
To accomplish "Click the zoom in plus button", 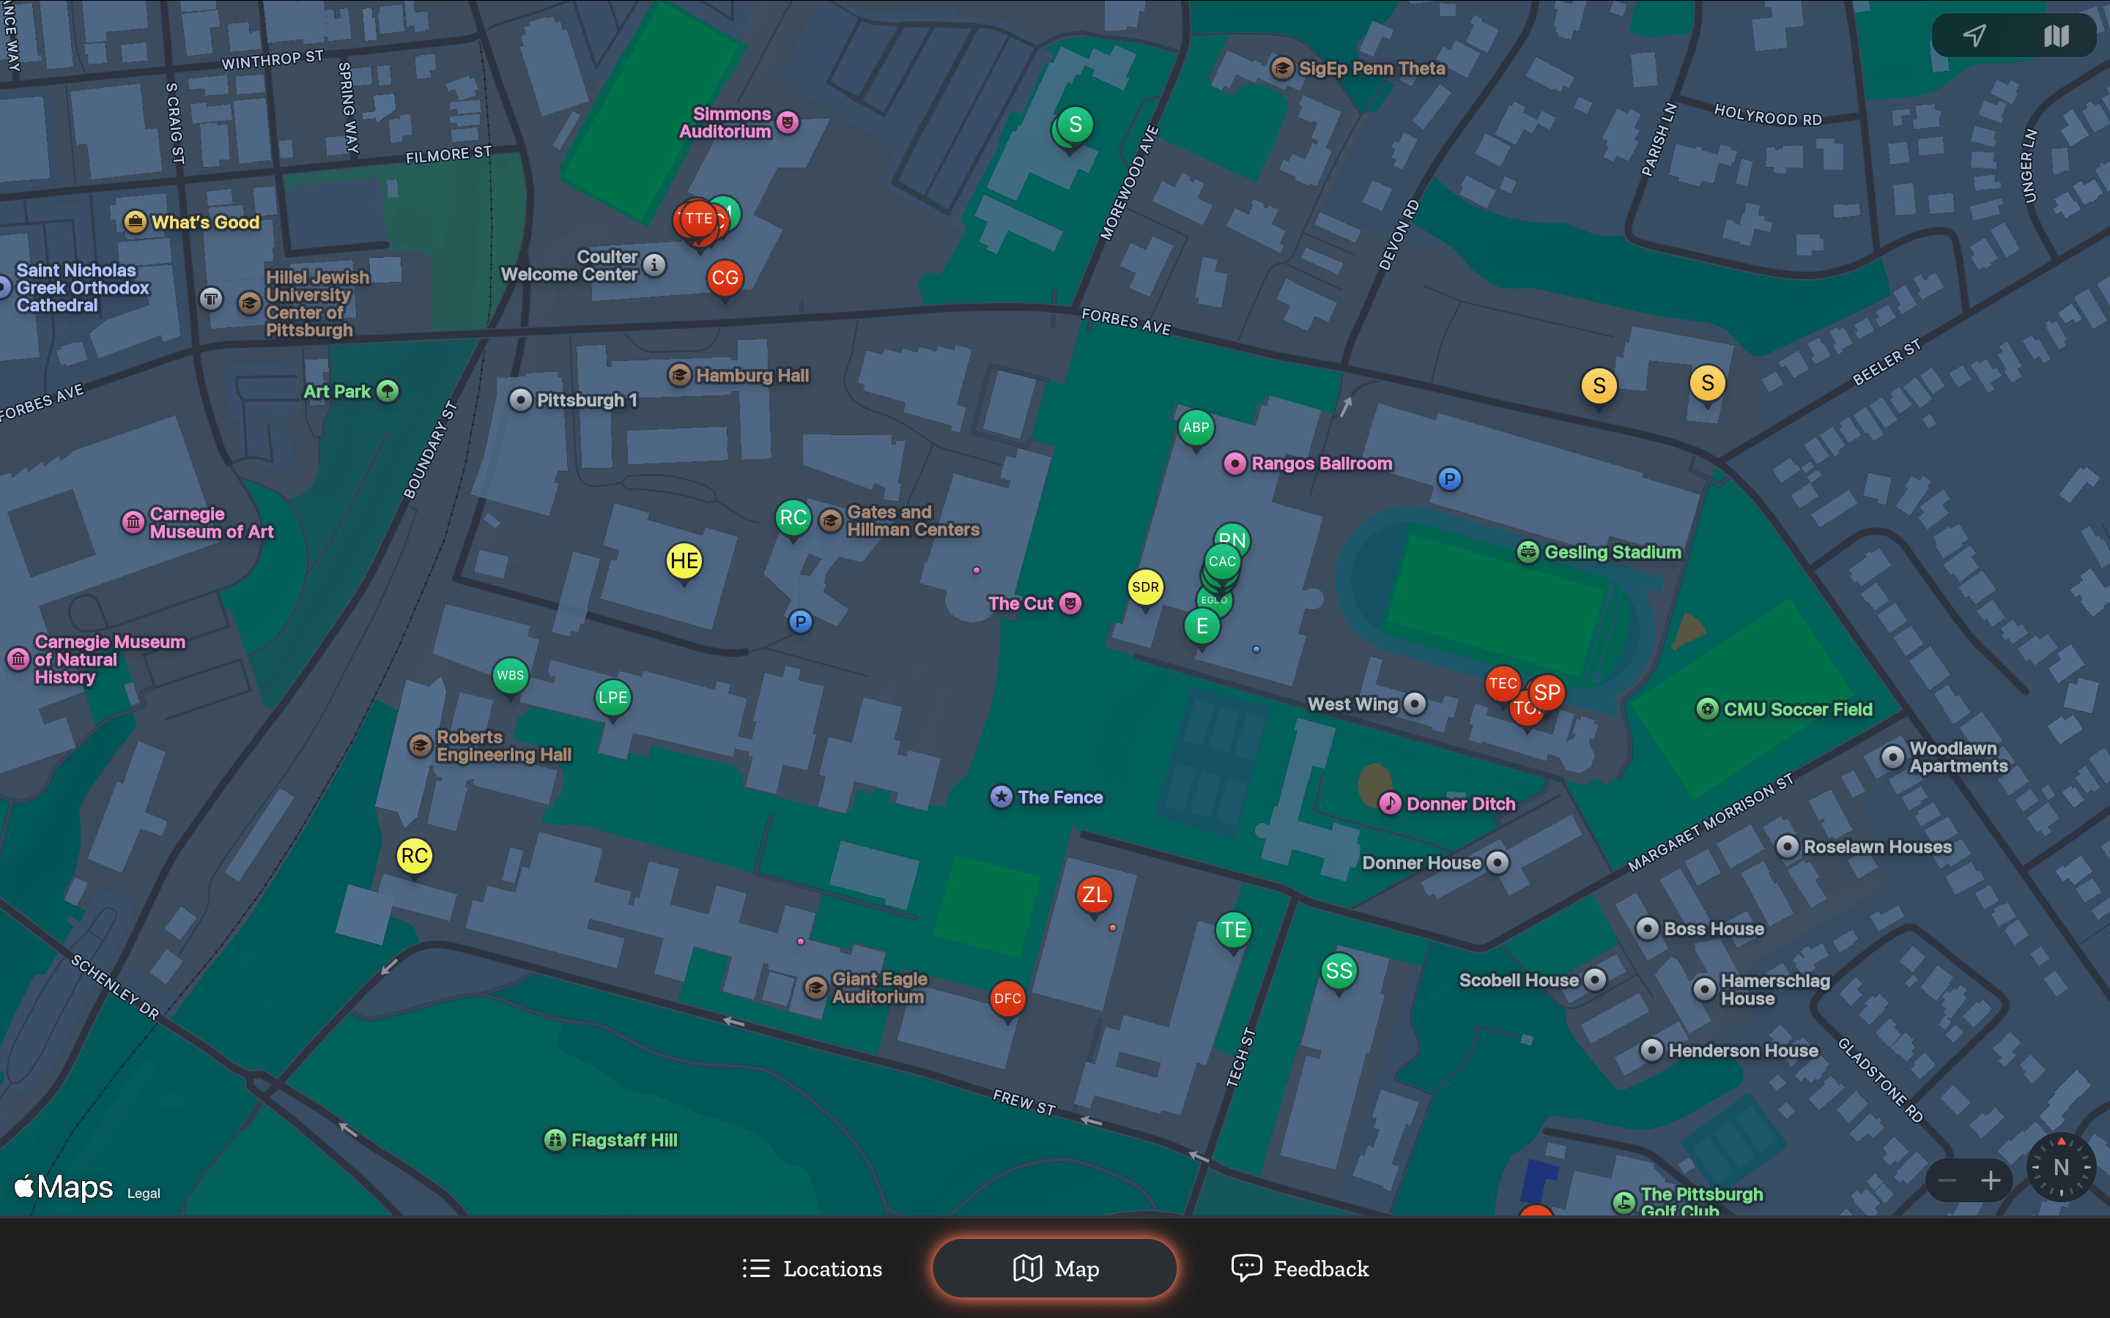I will point(1991,1180).
